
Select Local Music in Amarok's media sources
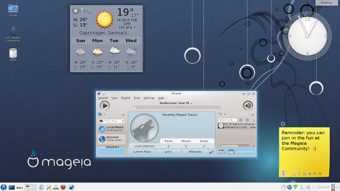click(x=112, y=128)
